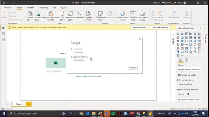The image size is (209, 117).
Task: Insert an R script visual
Action: [x=191, y=48]
